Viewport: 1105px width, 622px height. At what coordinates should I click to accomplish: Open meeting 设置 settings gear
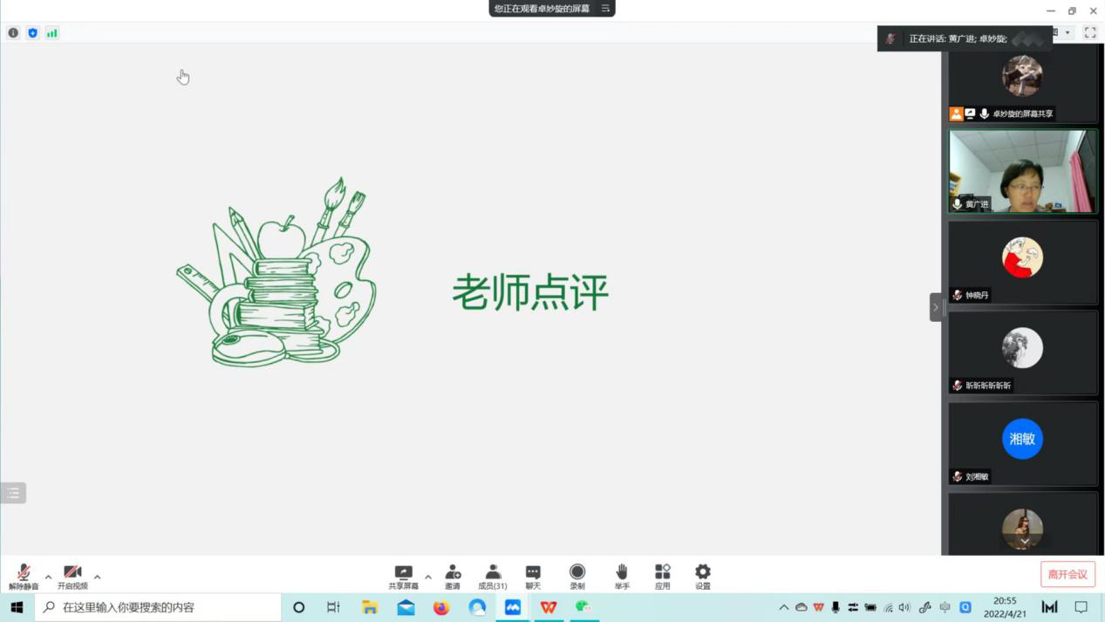(x=703, y=575)
